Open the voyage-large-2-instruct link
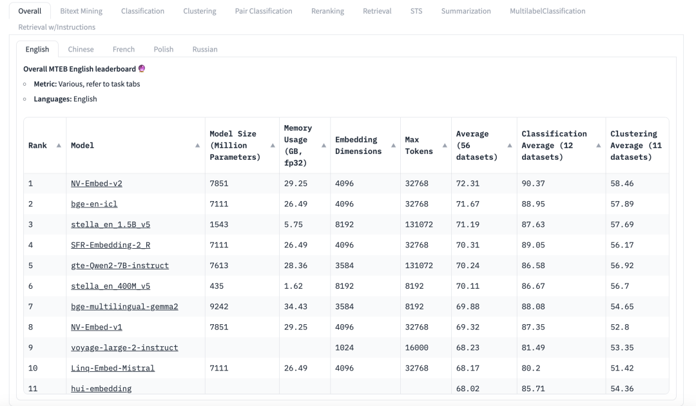Image resolution: width=696 pixels, height=406 pixels. pos(124,347)
